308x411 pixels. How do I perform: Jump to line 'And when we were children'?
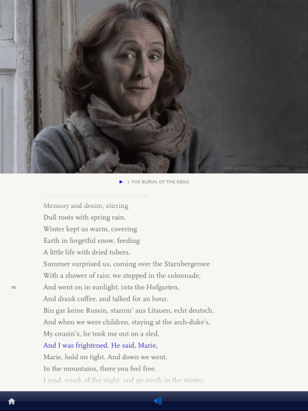click(x=127, y=322)
